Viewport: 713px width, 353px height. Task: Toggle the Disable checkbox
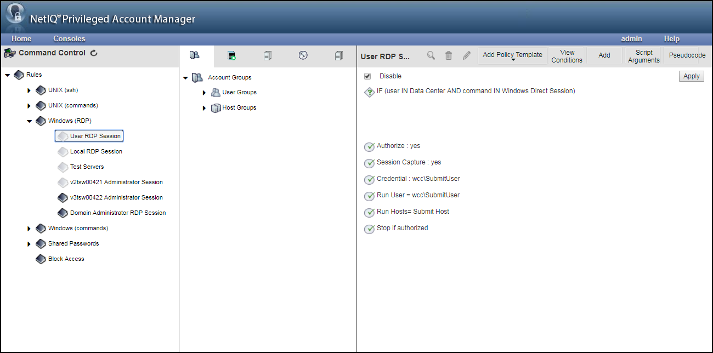(367, 76)
